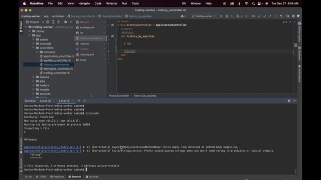
Task: Open the Git tool window tab
Action: (29, 176)
